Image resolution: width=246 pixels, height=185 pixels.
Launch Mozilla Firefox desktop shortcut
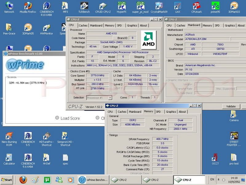pos(28,7)
